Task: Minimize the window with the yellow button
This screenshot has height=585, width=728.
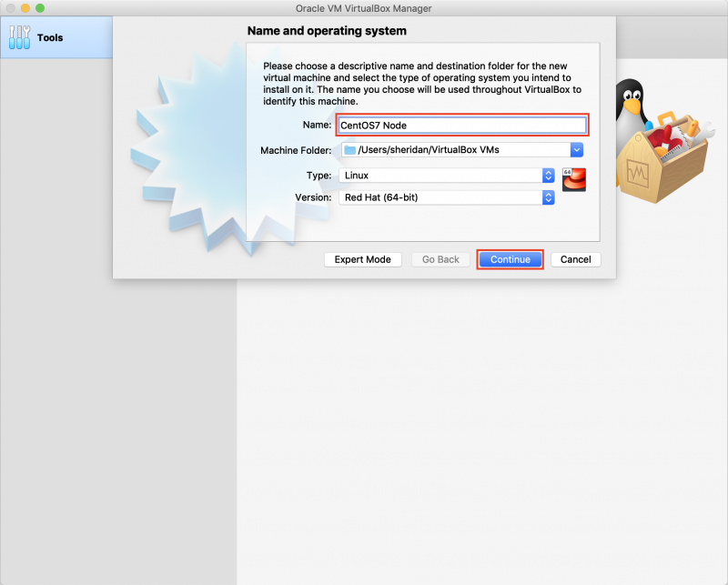Action: (25, 8)
